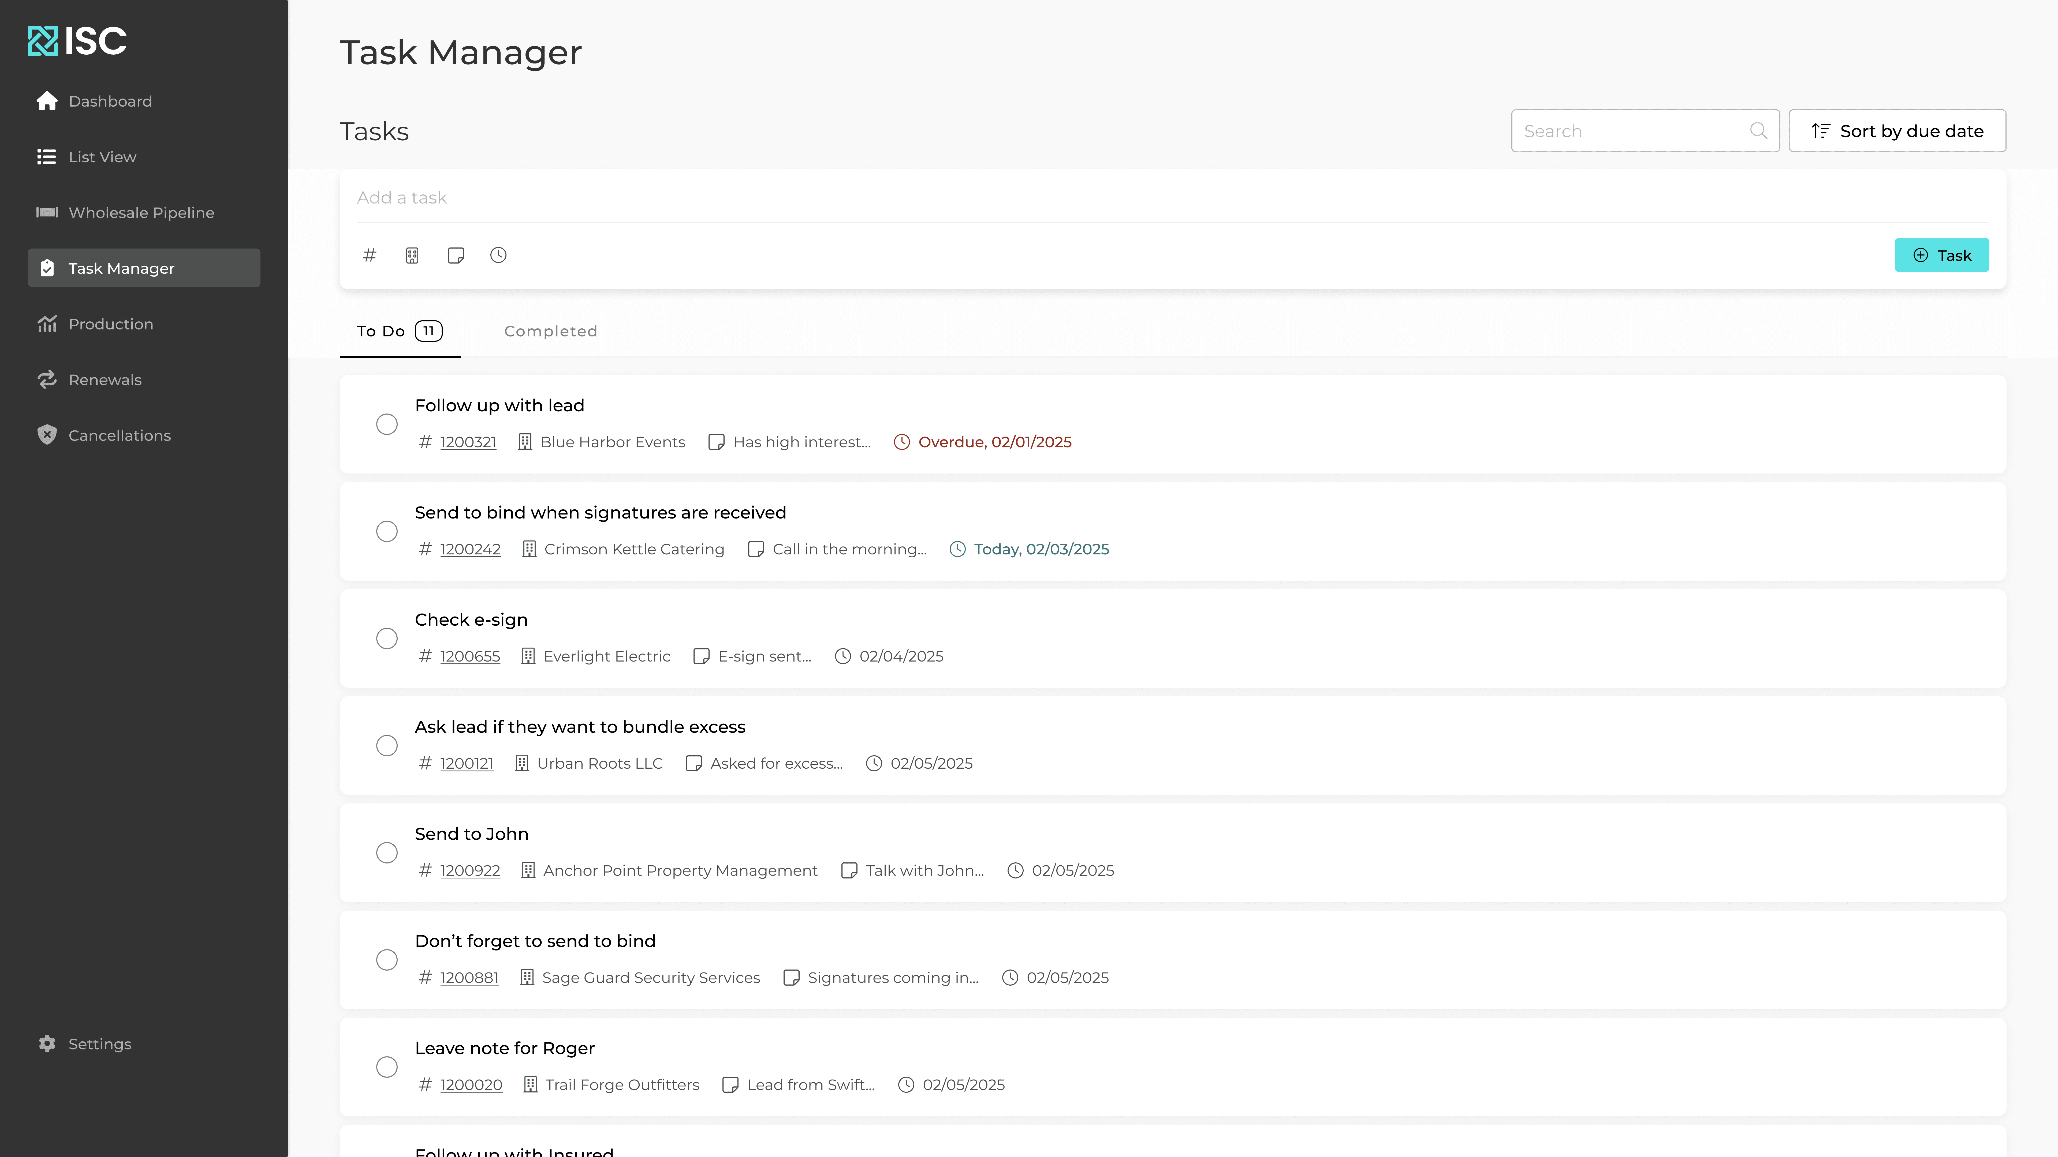Open record number 1200121
Image resolution: width=2058 pixels, height=1157 pixels.
tap(467, 763)
